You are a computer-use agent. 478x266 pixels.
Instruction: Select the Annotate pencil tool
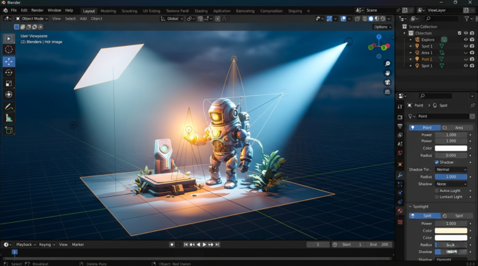point(9,107)
